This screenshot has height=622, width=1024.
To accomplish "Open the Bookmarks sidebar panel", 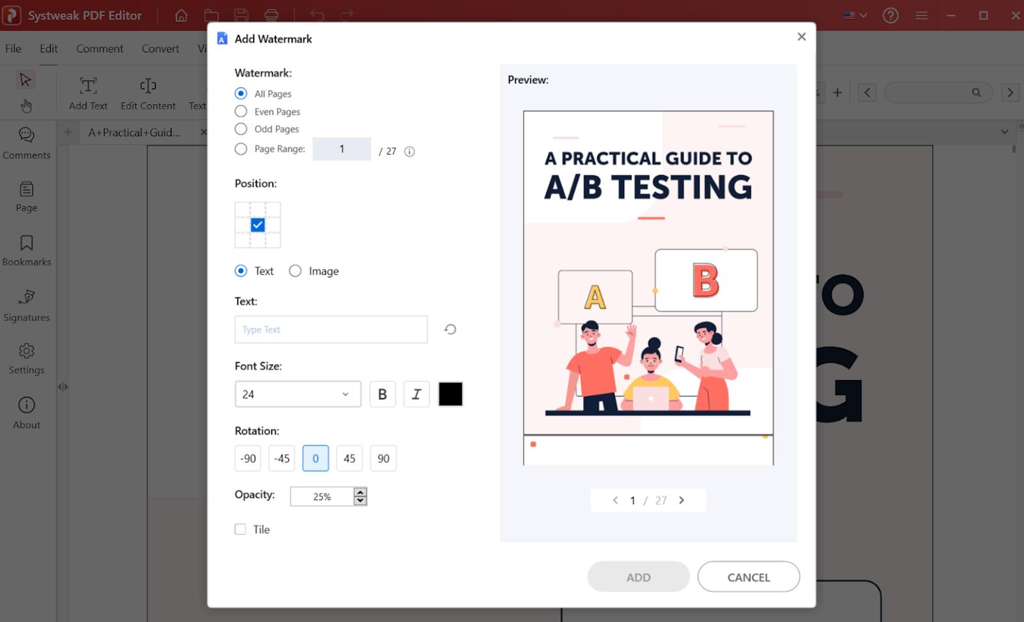I will click(26, 250).
